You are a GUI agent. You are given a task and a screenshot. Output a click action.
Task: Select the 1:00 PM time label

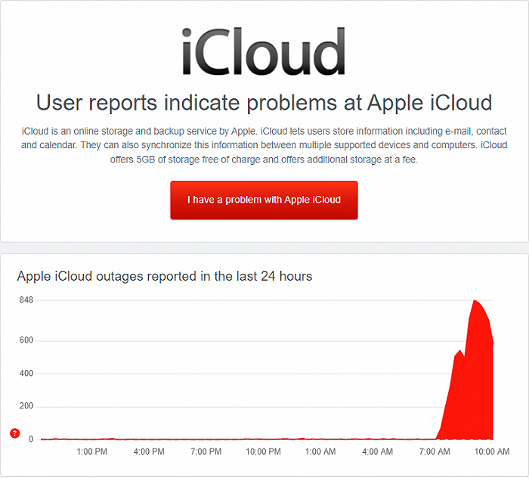tap(92, 452)
